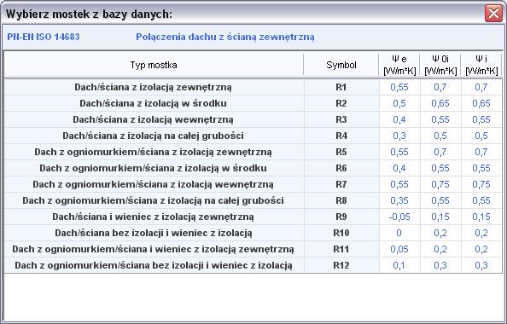Click the 'Symbol' column header
Viewport: 507px width, 324px height.
[x=341, y=65]
